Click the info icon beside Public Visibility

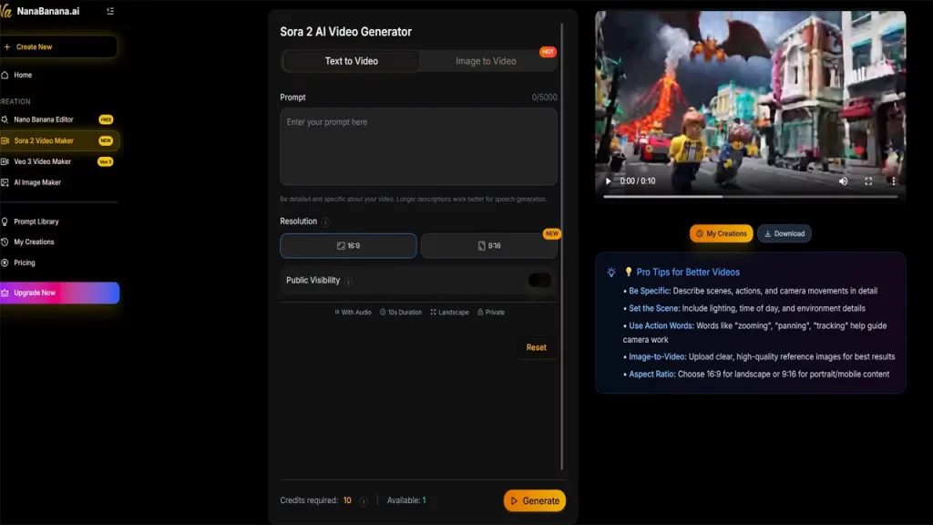[348, 281]
